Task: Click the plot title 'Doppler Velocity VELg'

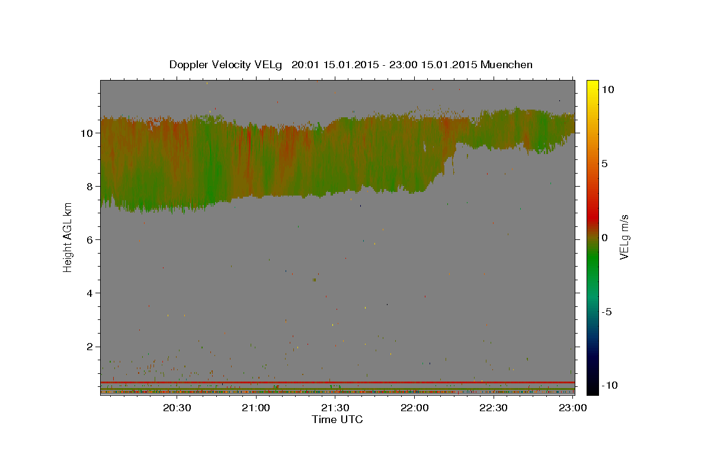Action: 226,65
